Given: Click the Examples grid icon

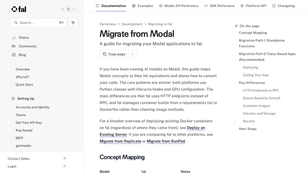Looking at the screenshot, I should [x=134, y=6].
